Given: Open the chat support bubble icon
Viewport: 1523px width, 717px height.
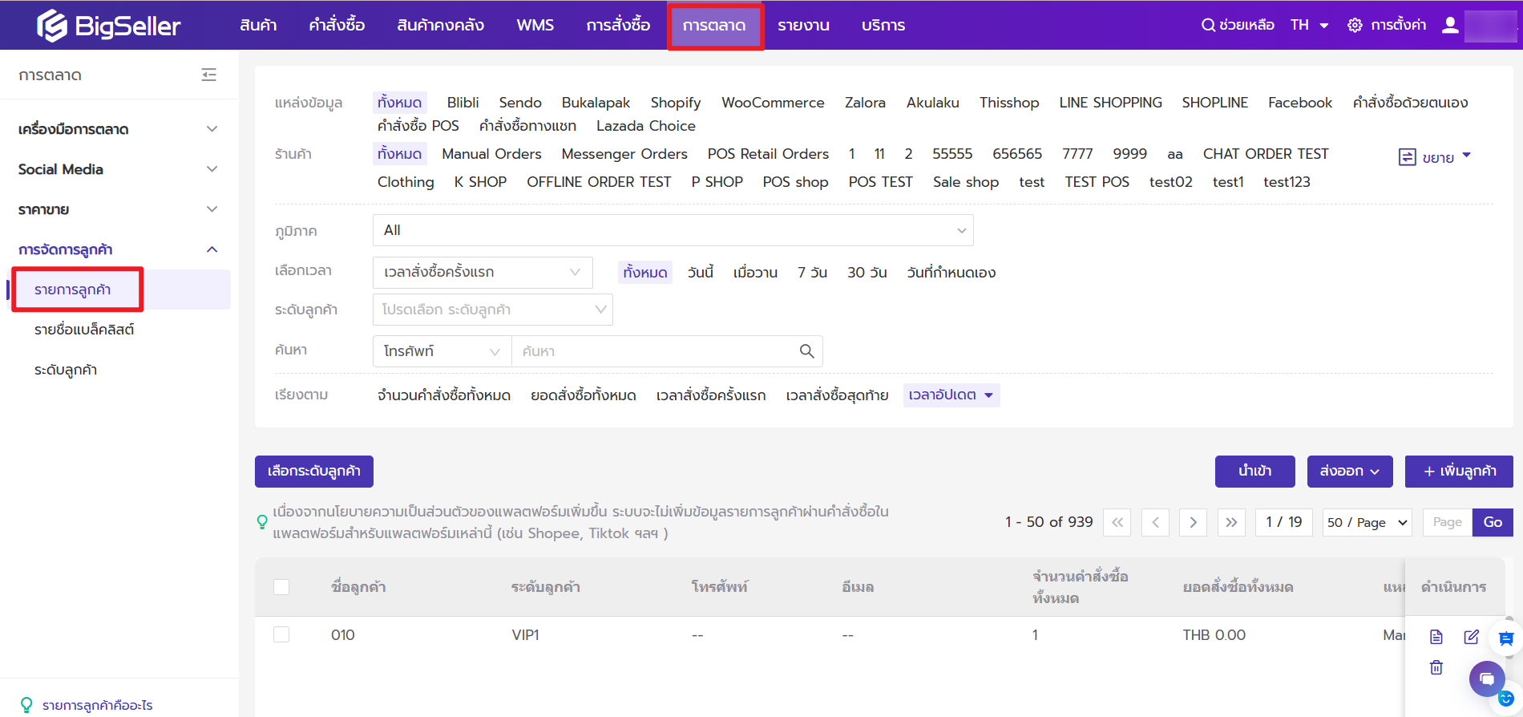Looking at the screenshot, I should [1486, 679].
